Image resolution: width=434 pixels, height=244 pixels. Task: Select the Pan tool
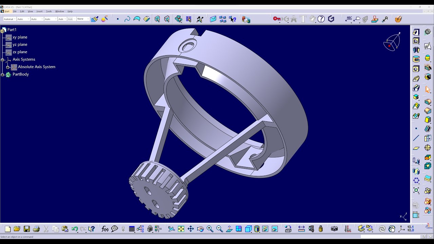191,229
